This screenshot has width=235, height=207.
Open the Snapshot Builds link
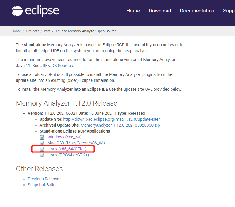click(x=43, y=185)
